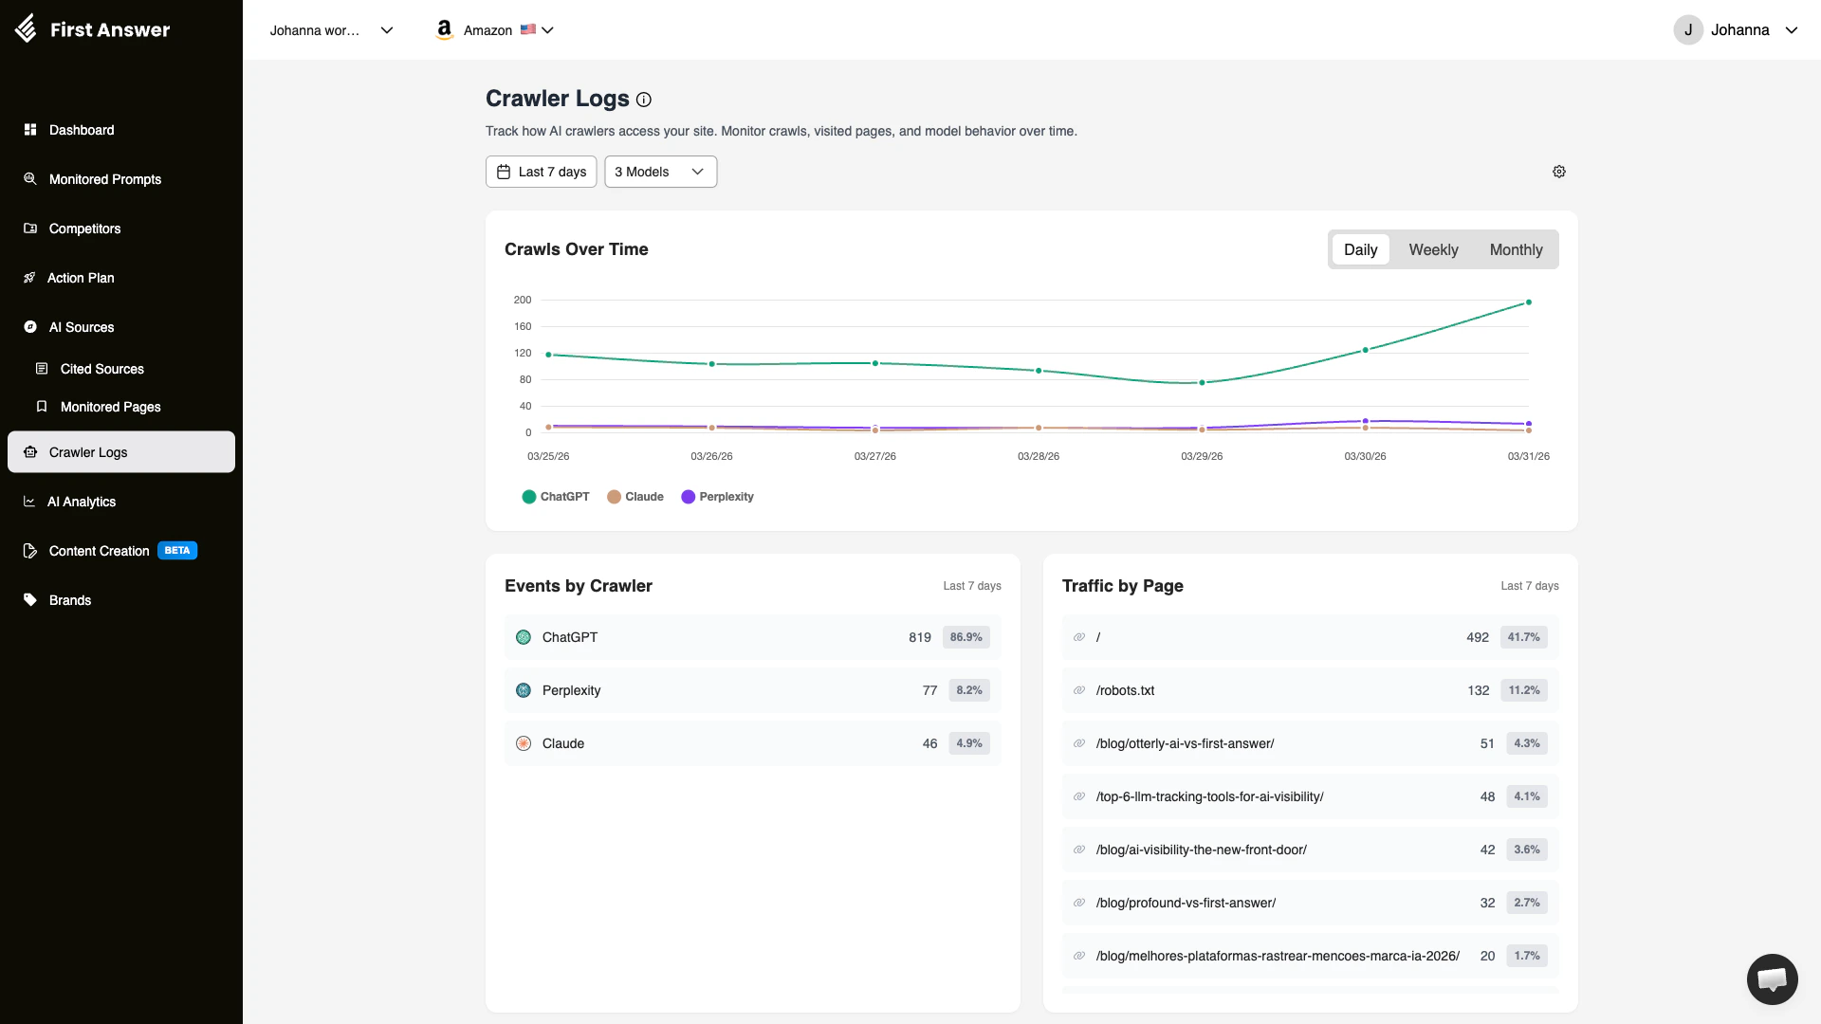Open the workspace selector dropdown
The image size is (1821, 1024).
point(330,30)
